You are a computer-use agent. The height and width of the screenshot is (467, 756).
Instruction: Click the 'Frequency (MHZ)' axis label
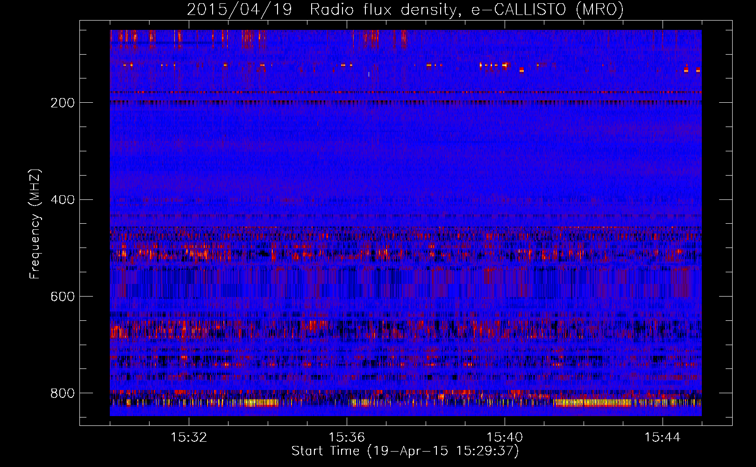click(x=35, y=224)
